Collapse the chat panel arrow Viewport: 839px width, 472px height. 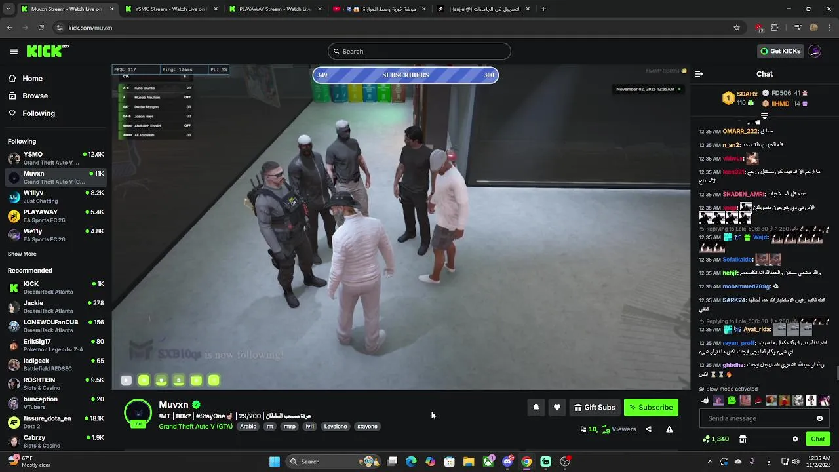coord(699,74)
